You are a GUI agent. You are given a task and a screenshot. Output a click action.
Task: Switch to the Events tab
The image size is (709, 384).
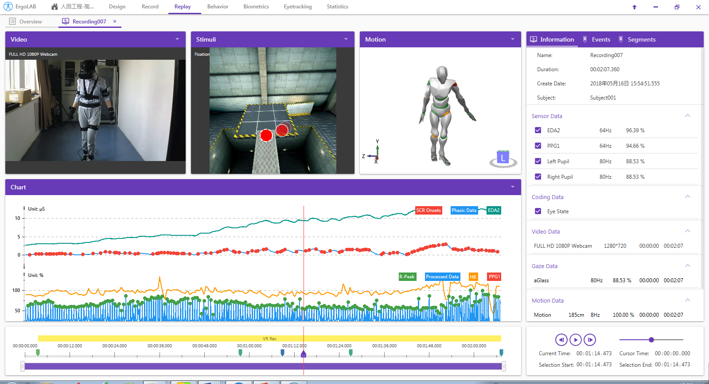597,39
